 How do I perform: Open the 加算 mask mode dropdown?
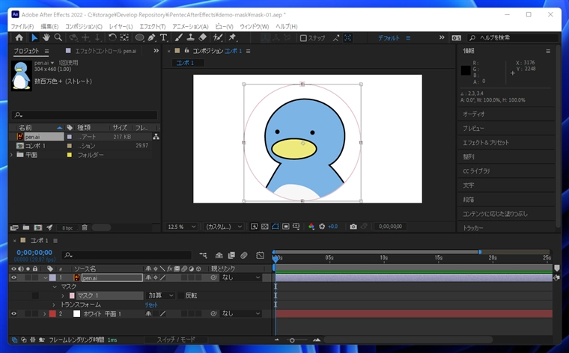(x=160, y=295)
